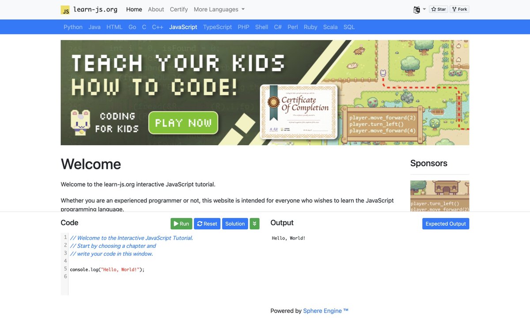Switch to the Ruby tutorial
The width and height of the screenshot is (530, 318).
click(310, 27)
